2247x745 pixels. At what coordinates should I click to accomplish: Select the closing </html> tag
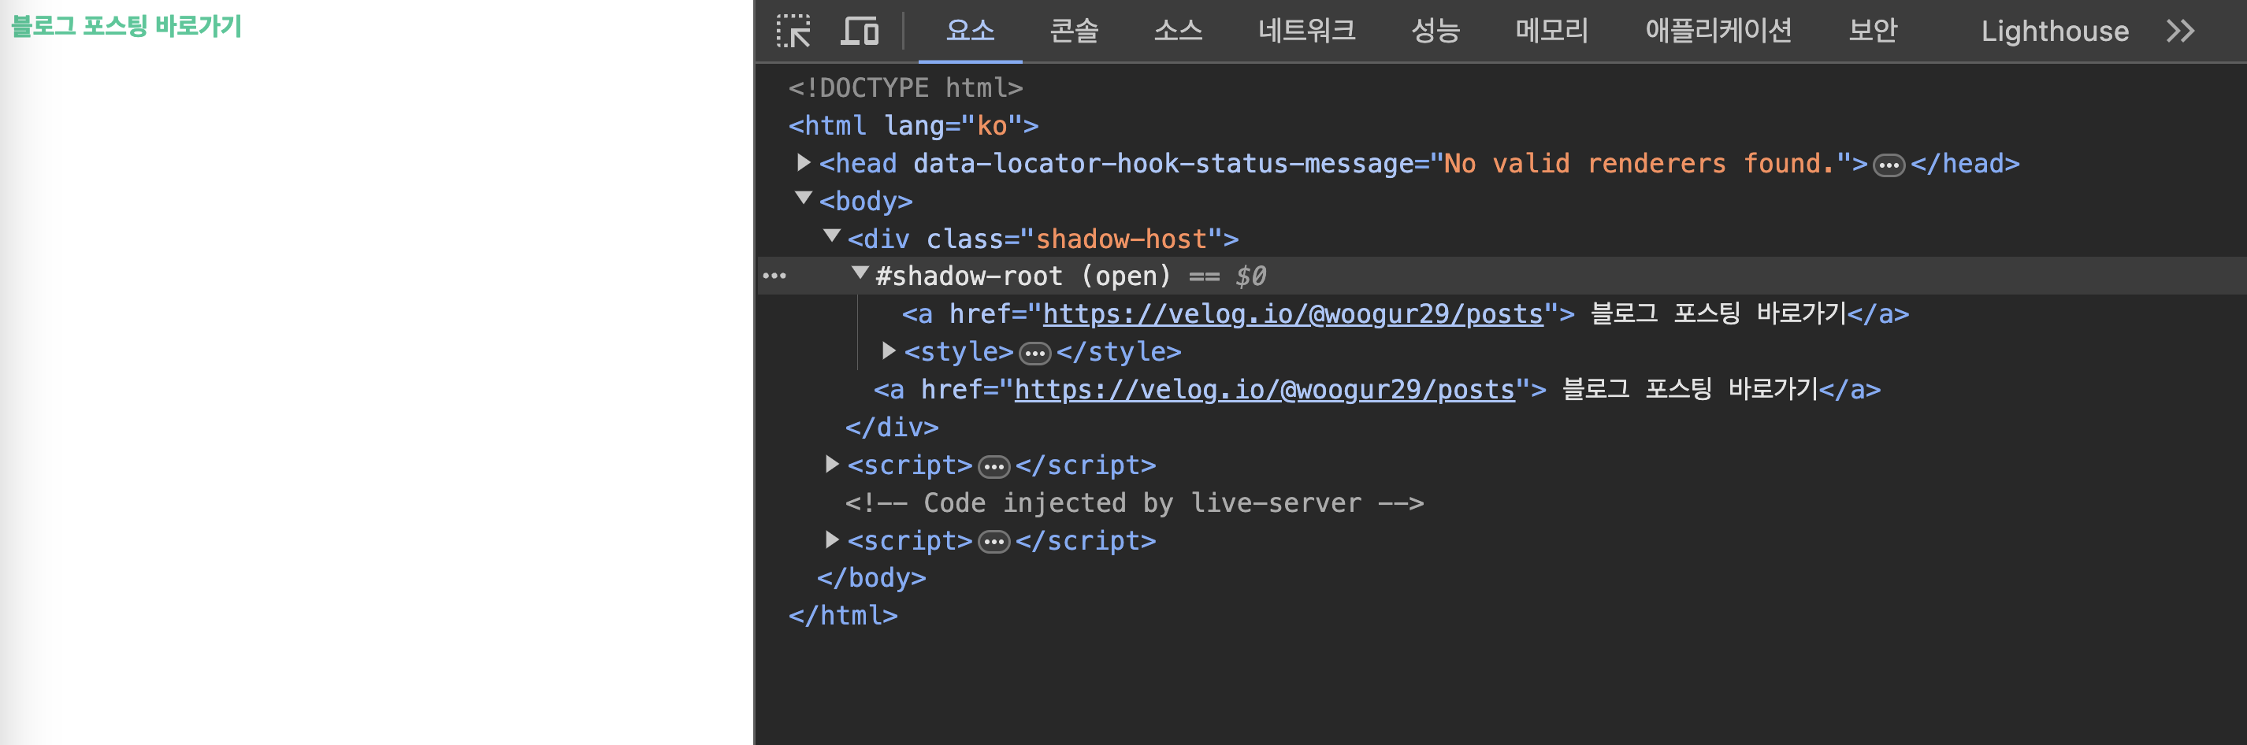[x=843, y=616]
